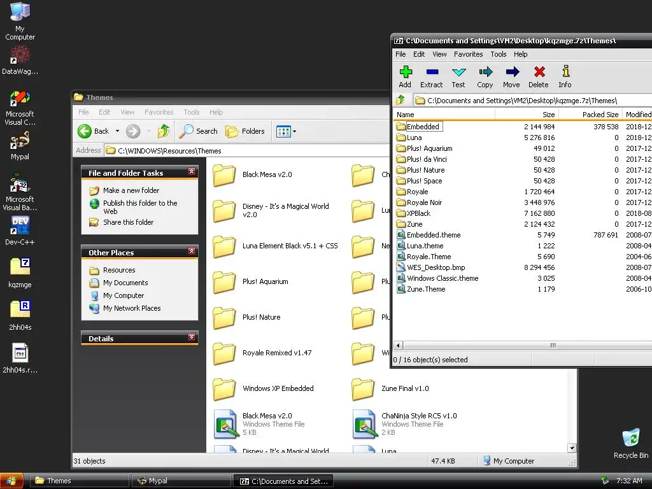Run Test on the archive in 7-Zip

pos(458,77)
